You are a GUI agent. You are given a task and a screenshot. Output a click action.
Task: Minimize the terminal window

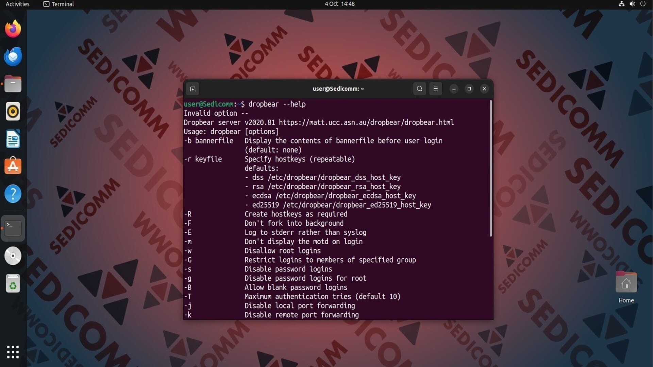[454, 89]
